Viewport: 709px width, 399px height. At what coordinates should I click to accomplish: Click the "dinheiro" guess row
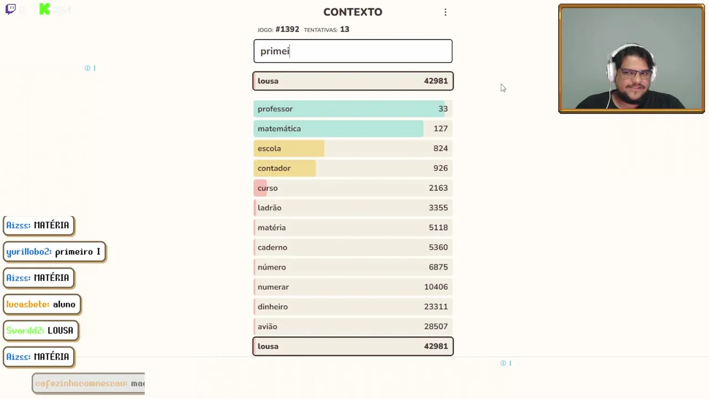pyautogui.click(x=353, y=306)
